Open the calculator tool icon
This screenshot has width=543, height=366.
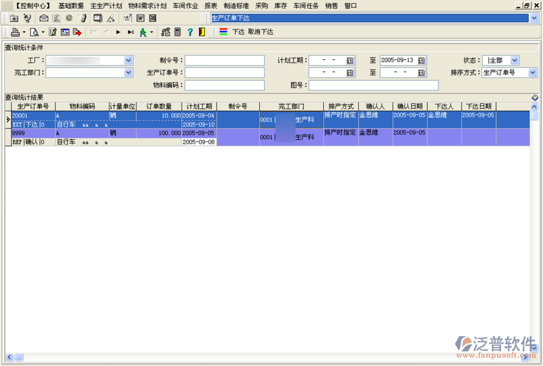click(178, 32)
